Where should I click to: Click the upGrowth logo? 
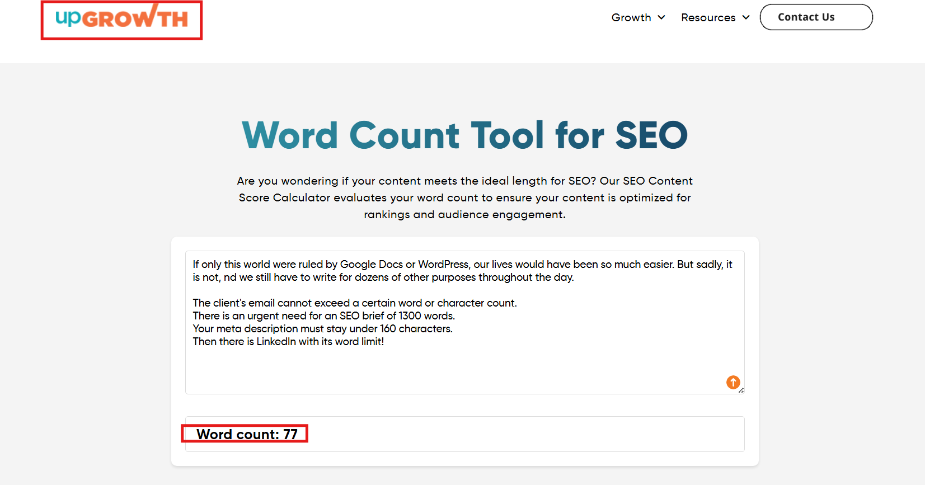click(121, 19)
